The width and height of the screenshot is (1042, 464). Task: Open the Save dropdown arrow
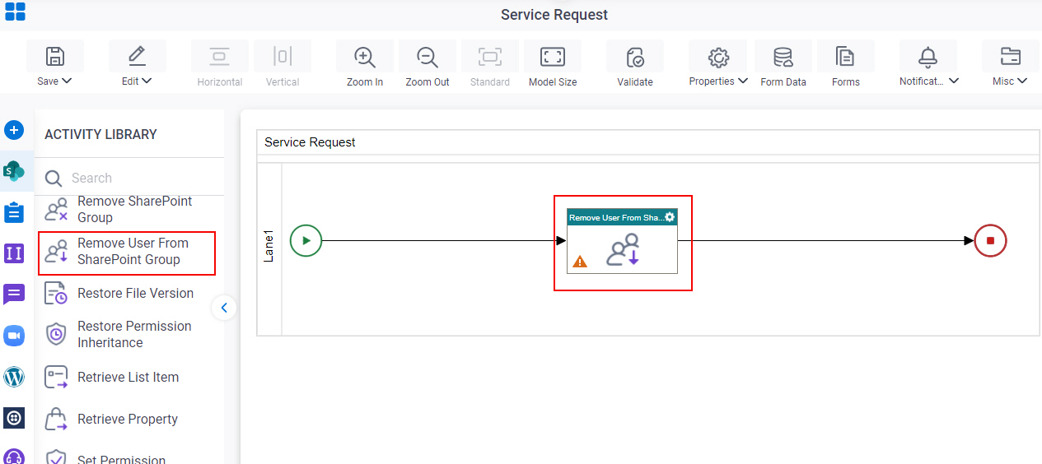pos(68,81)
